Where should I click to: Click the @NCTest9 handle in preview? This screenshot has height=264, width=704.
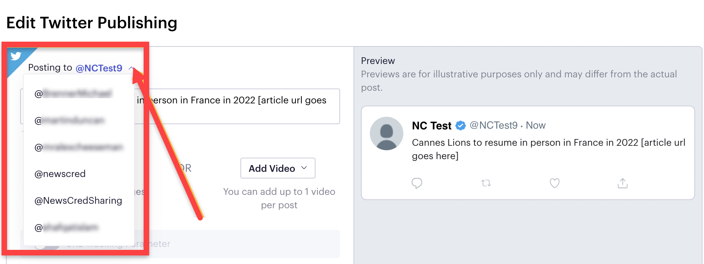pos(493,125)
